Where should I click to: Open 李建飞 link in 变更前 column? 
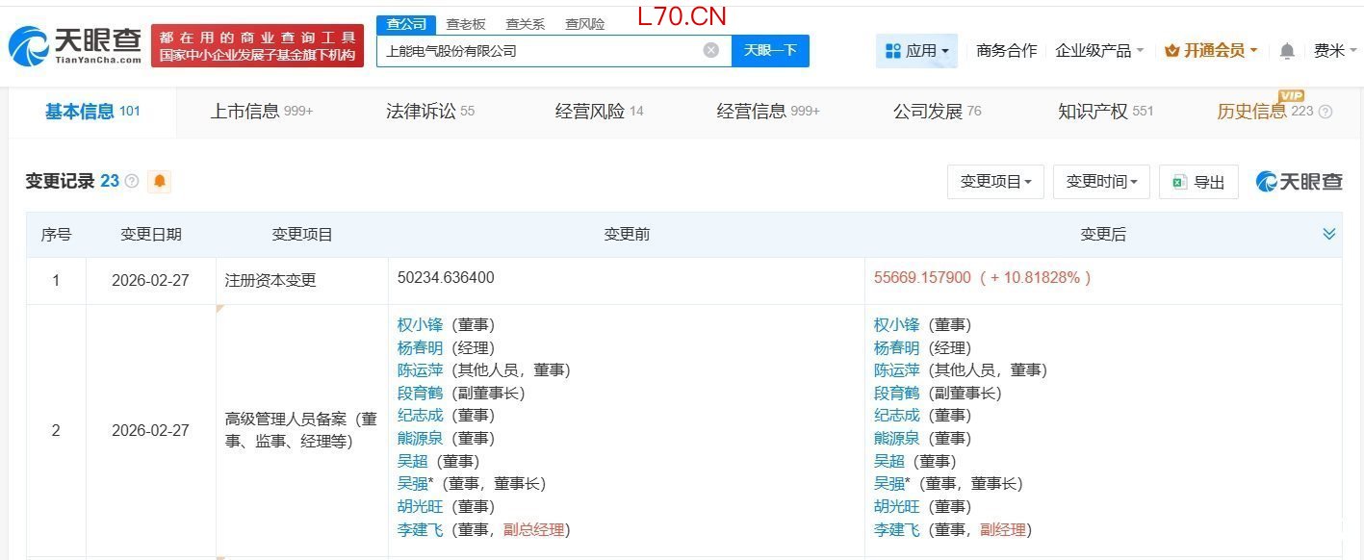pyautogui.click(x=420, y=529)
